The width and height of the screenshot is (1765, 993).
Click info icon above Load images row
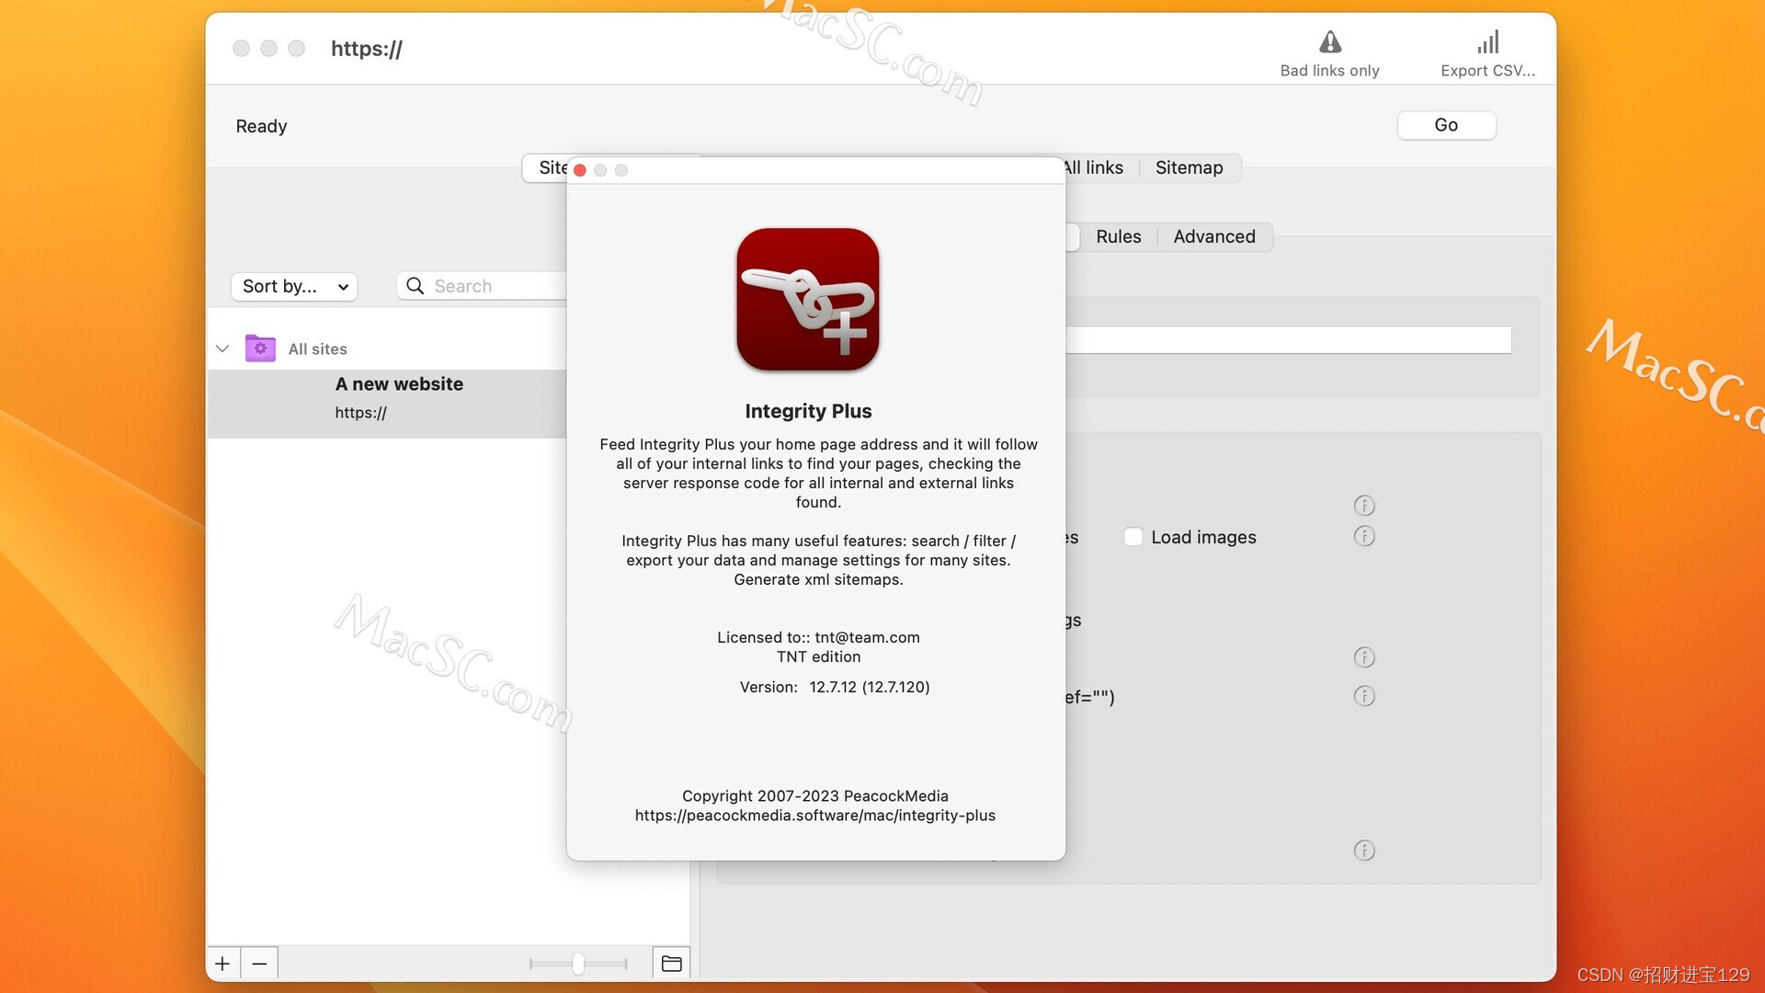[x=1364, y=506]
